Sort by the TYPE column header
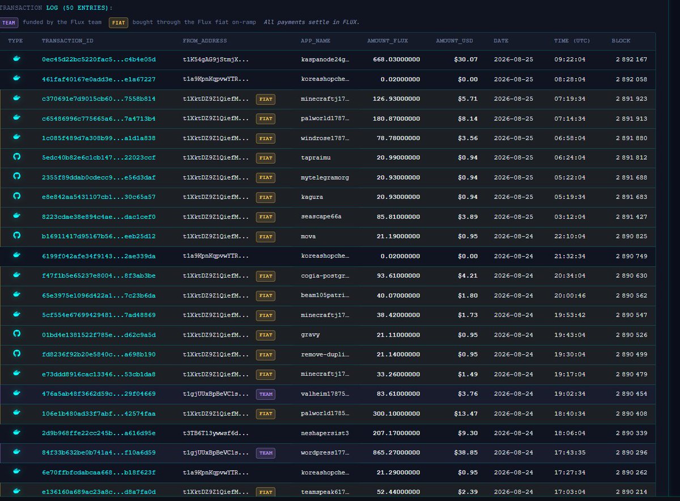The width and height of the screenshot is (680, 501). [x=15, y=41]
